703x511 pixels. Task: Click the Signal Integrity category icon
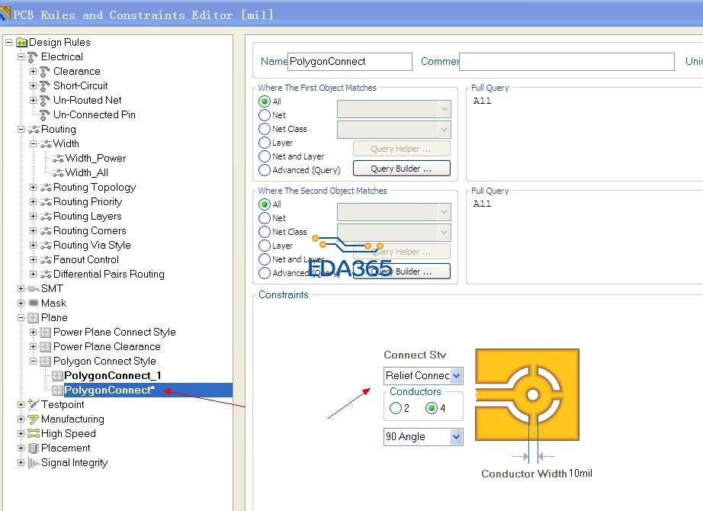coord(34,462)
